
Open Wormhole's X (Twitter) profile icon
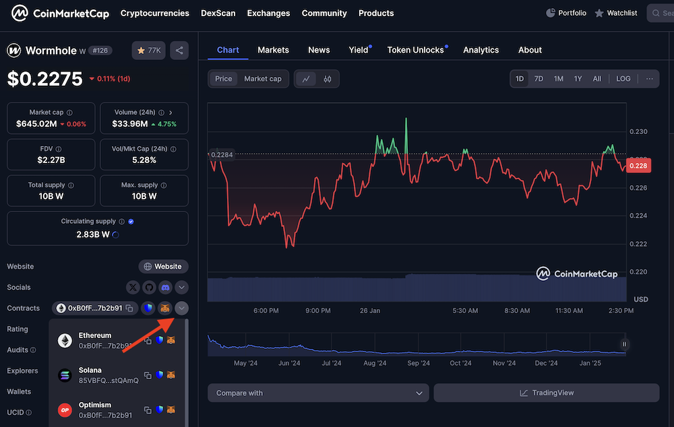(x=132, y=287)
